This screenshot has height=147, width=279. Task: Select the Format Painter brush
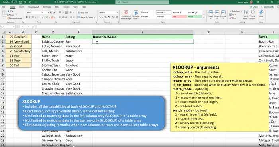[x=8, y=18]
